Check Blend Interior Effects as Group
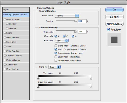This screenshot has height=103, width=127. tap(56, 46)
